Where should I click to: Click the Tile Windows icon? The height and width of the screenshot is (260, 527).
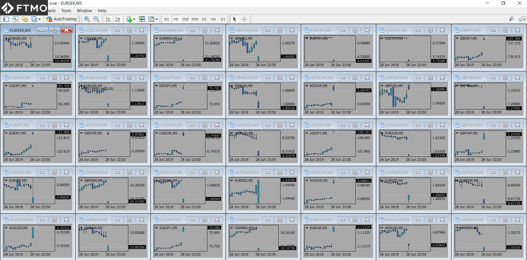point(142,19)
